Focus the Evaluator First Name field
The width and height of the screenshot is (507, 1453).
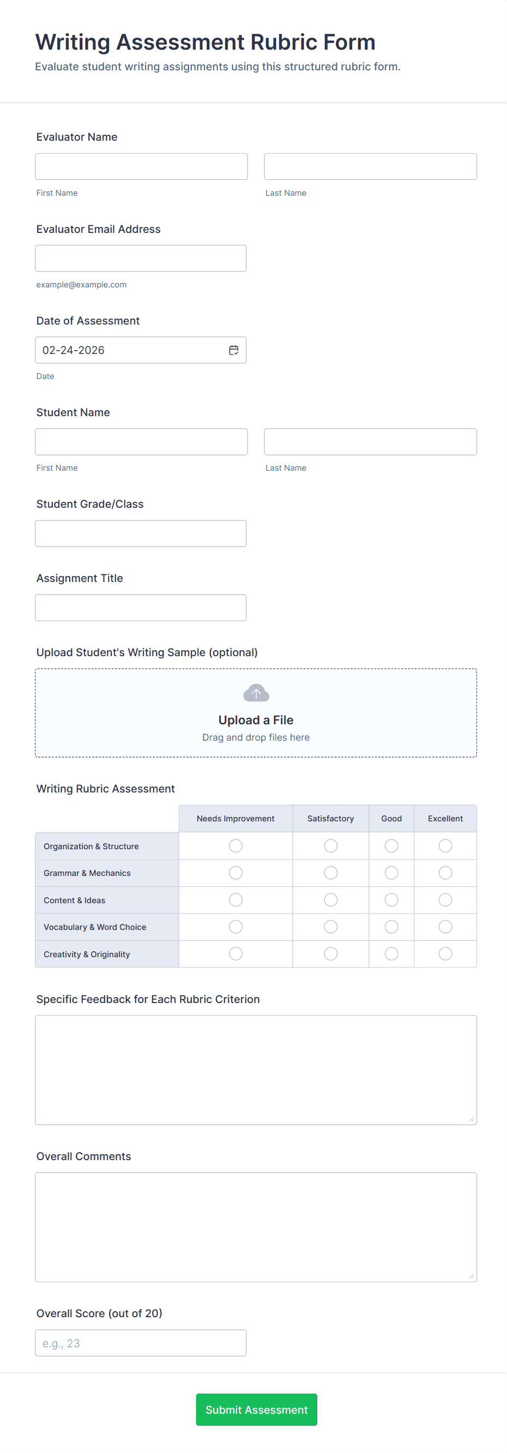click(x=142, y=166)
